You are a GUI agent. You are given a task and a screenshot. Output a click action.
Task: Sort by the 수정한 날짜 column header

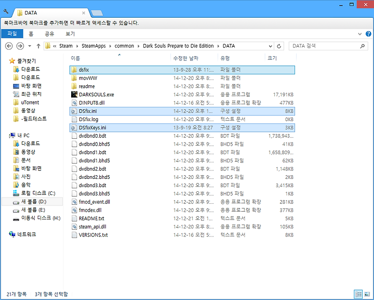point(186,58)
